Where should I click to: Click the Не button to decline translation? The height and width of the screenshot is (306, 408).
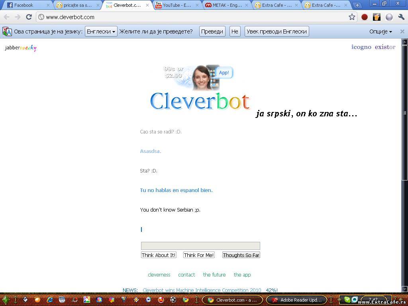coord(235,31)
